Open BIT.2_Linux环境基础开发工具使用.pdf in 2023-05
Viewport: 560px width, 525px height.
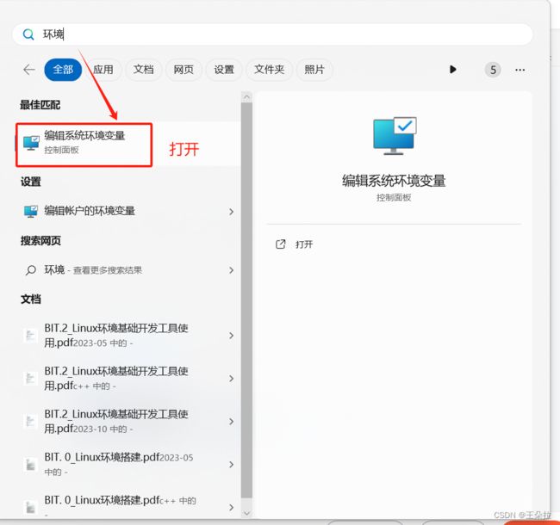pyautogui.click(x=128, y=336)
